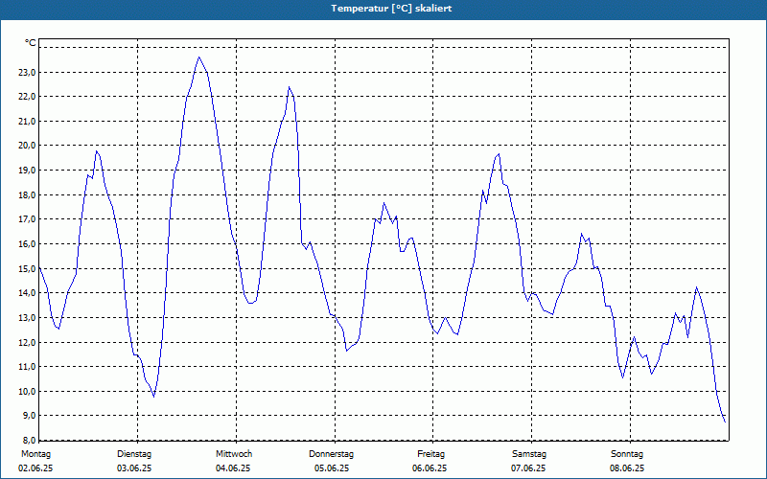Click the 15,0 y-axis value

[x=27, y=268]
